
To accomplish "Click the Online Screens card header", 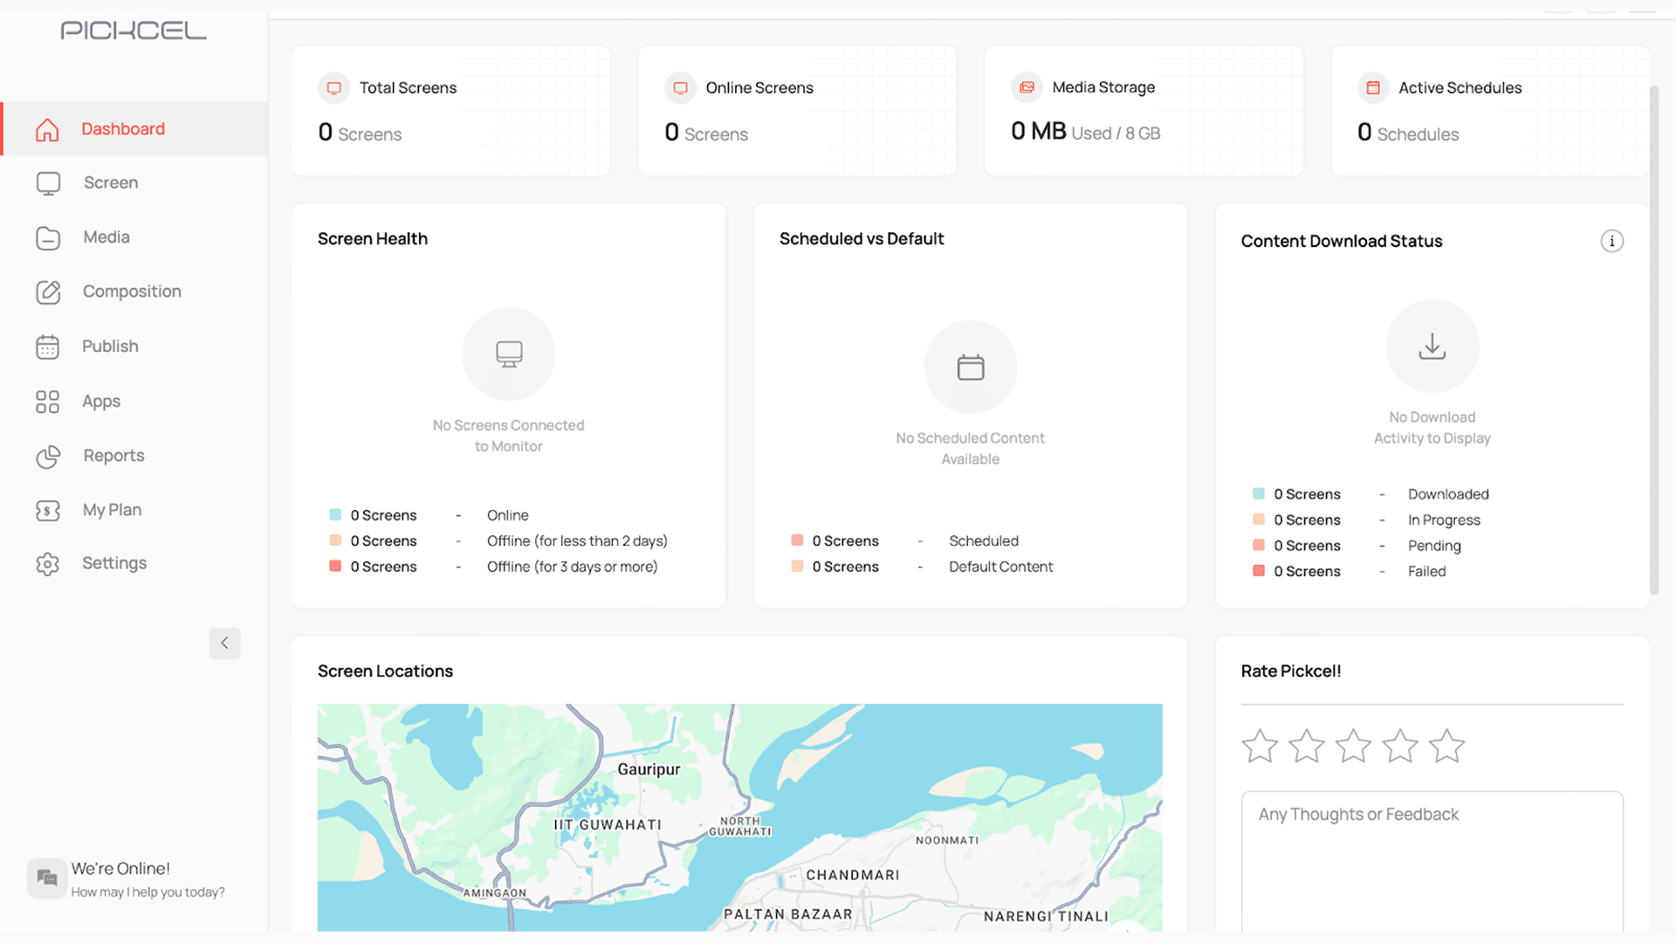I will pyautogui.click(x=759, y=87).
